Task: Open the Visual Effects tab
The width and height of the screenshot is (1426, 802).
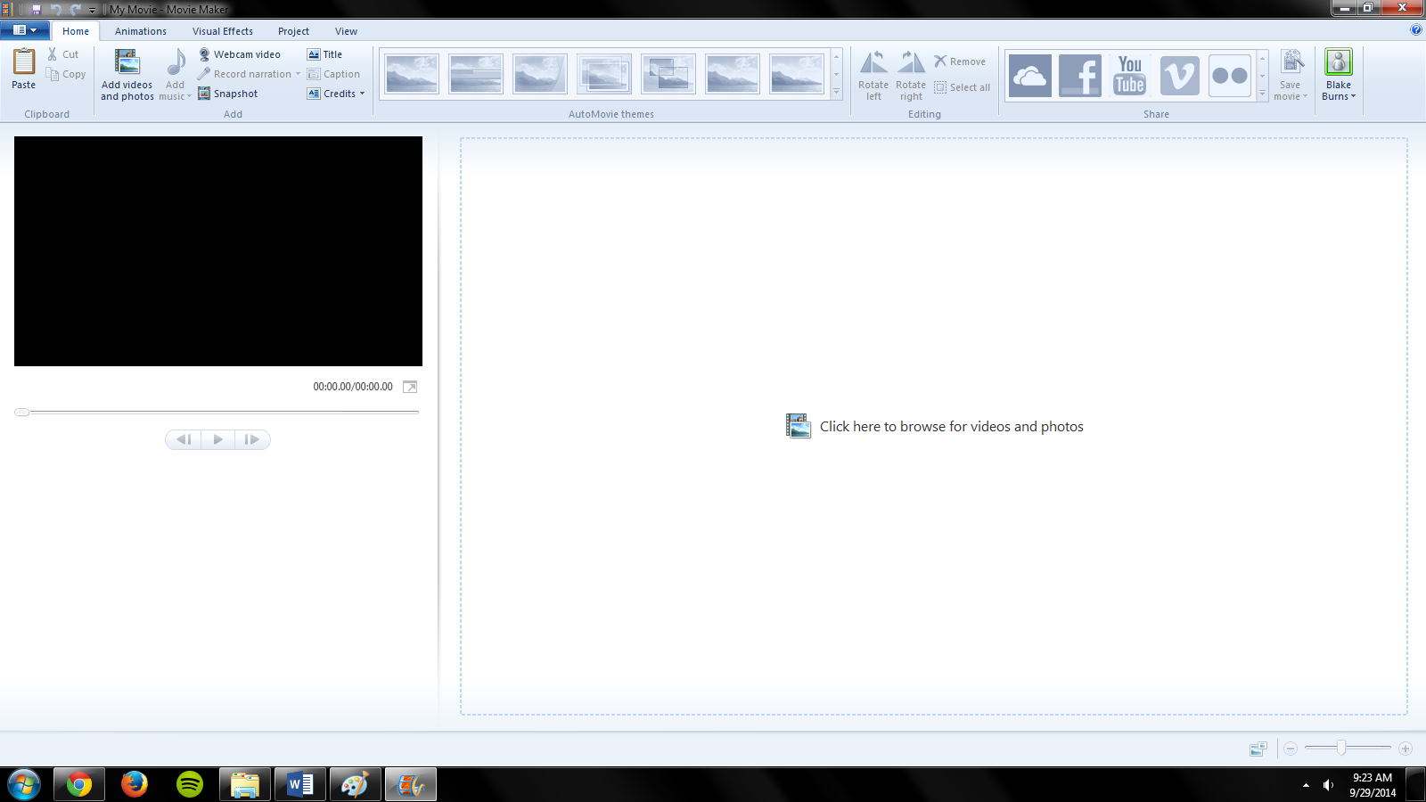Action: (222, 30)
